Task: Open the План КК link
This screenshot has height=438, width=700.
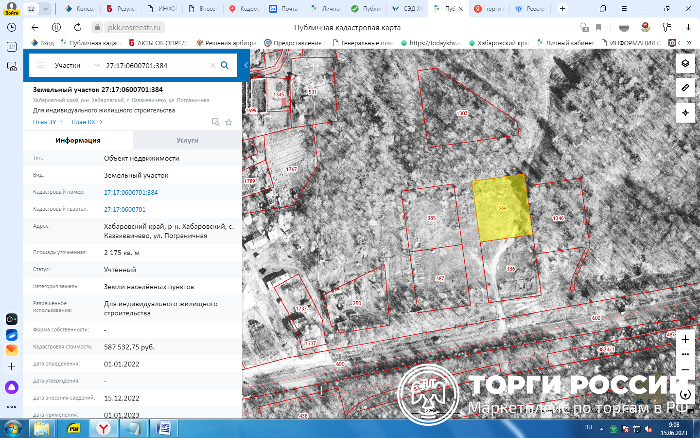Action: (87, 122)
